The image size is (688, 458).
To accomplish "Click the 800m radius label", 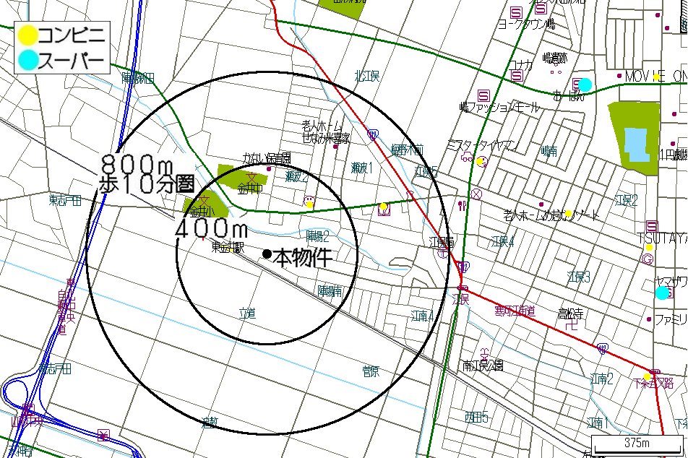I will tap(137, 165).
